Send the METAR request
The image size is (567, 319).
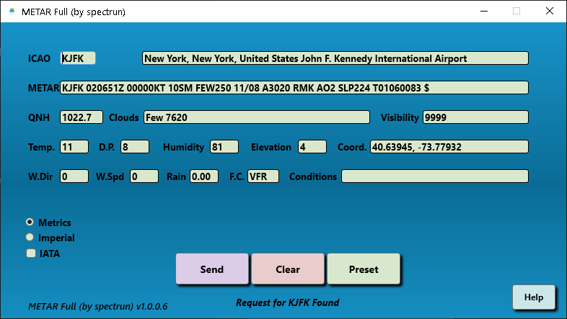point(212,269)
